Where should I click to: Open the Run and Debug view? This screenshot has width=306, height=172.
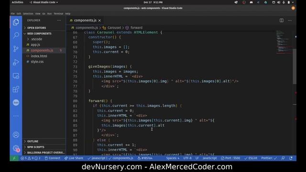tap(16, 63)
